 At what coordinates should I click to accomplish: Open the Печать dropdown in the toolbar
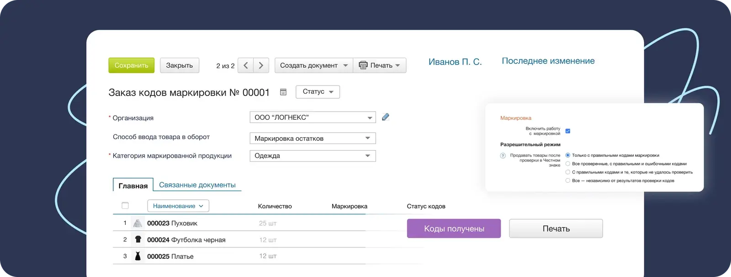pos(380,65)
